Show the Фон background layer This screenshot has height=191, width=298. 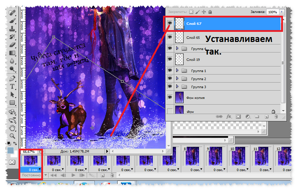click(x=170, y=111)
